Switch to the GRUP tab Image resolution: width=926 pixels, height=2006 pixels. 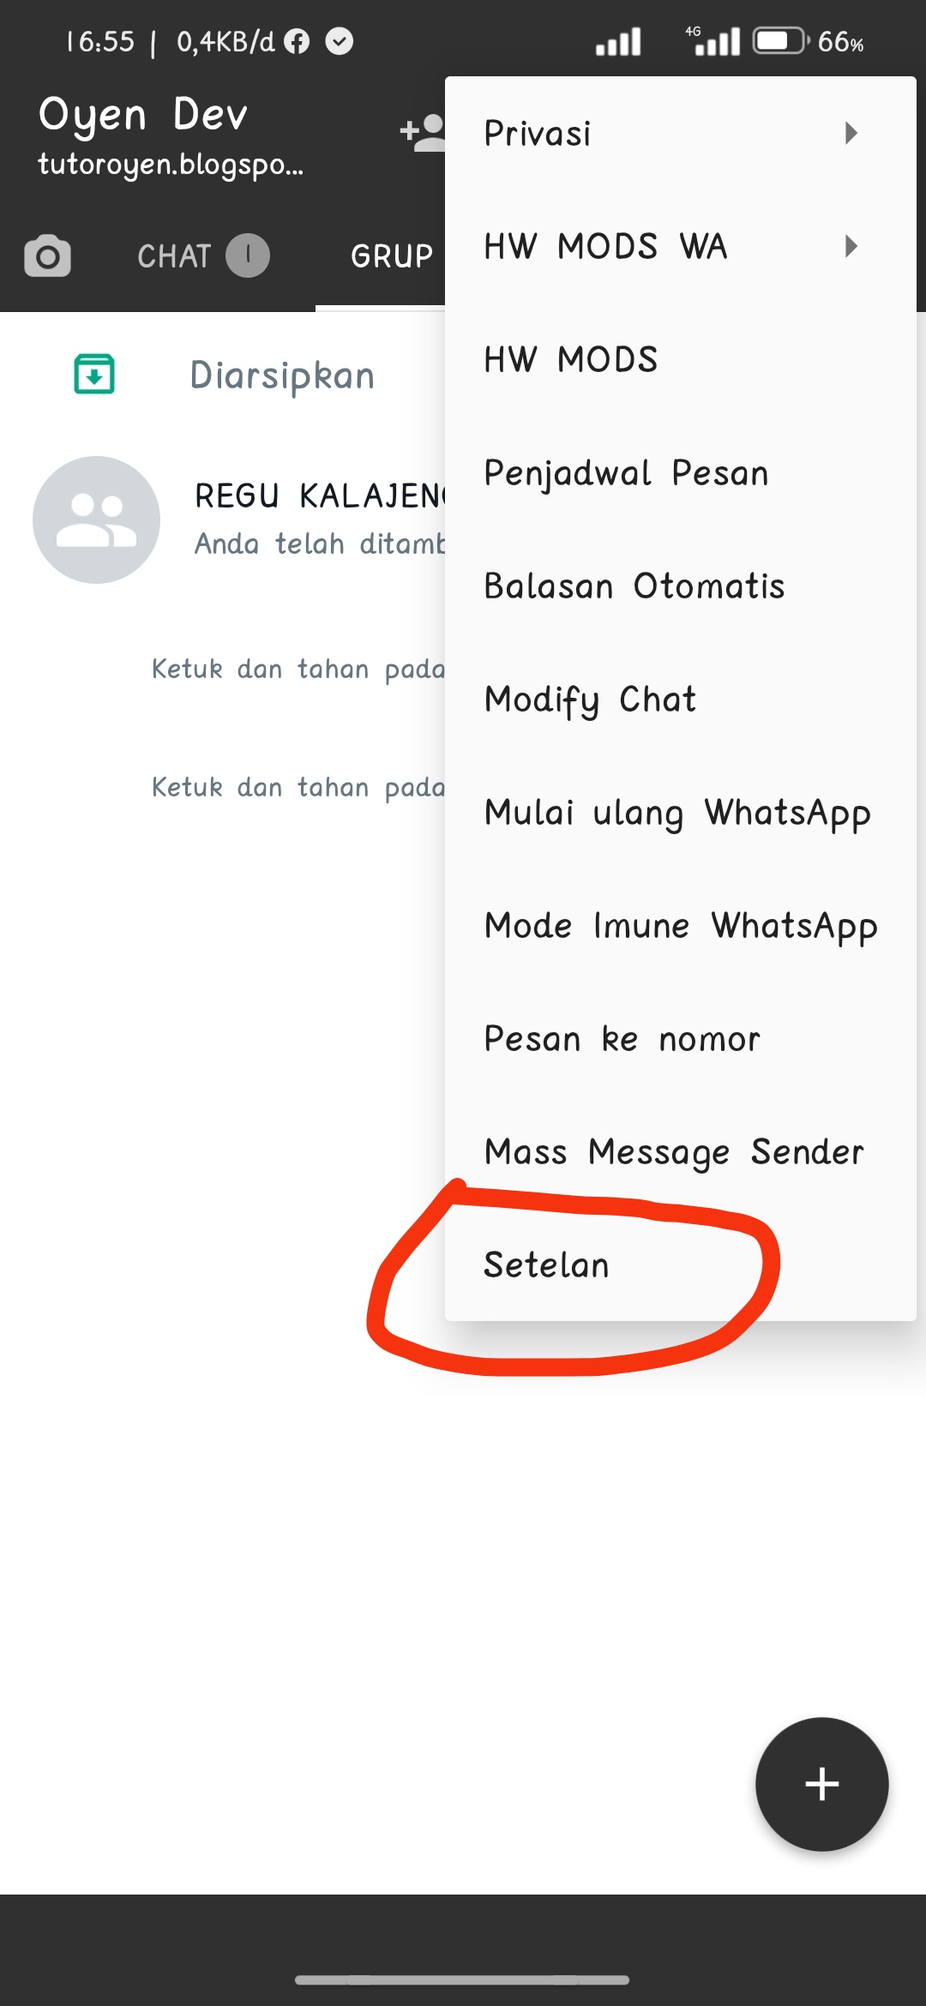coord(391,255)
